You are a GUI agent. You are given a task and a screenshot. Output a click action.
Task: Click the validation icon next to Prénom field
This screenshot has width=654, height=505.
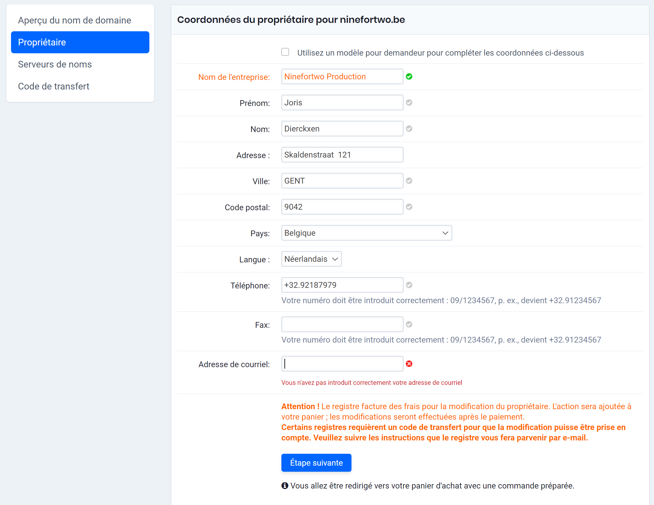409,103
